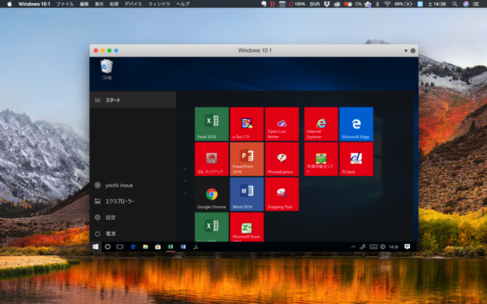
Task: Show hidden tray icons chevron
Action: pyautogui.click(x=353, y=247)
